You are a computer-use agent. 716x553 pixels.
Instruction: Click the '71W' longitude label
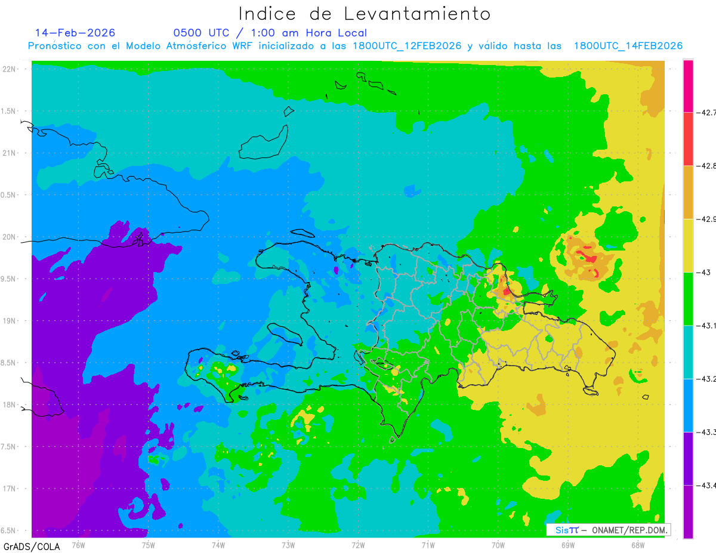[428, 545]
